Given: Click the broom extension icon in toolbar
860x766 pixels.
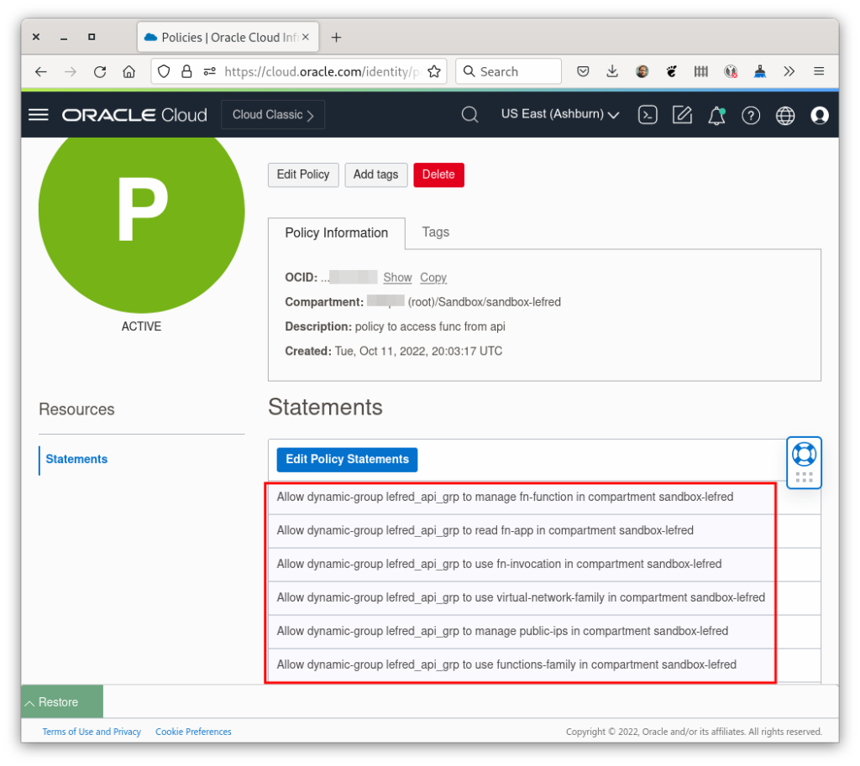Looking at the screenshot, I should [759, 71].
